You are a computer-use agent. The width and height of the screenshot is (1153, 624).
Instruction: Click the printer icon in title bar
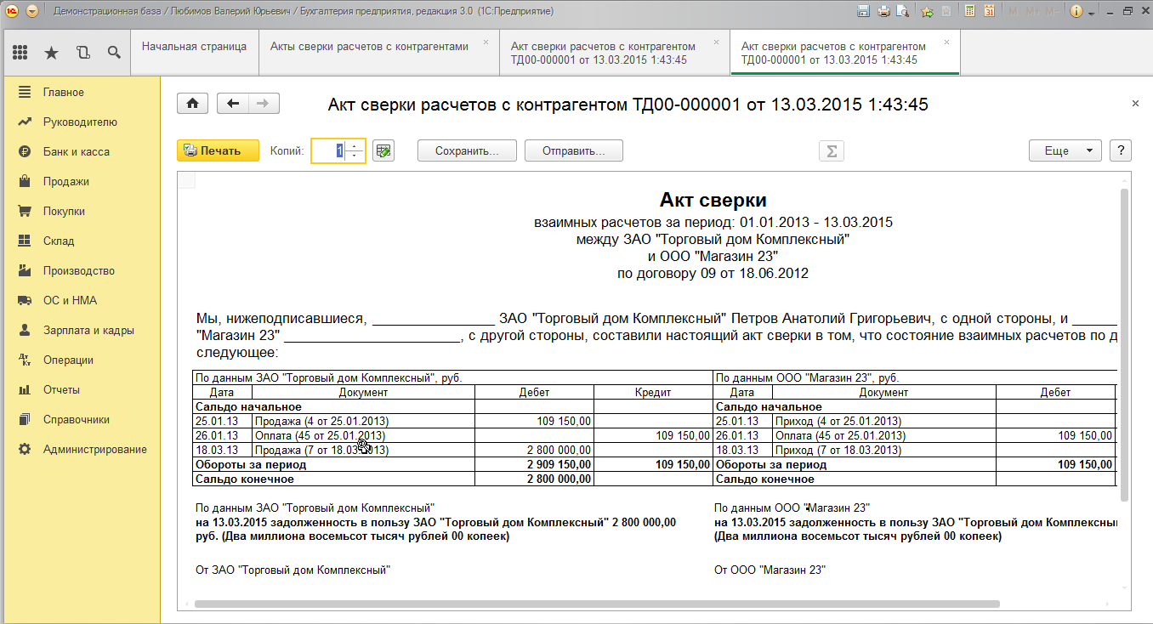tap(883, 12)
